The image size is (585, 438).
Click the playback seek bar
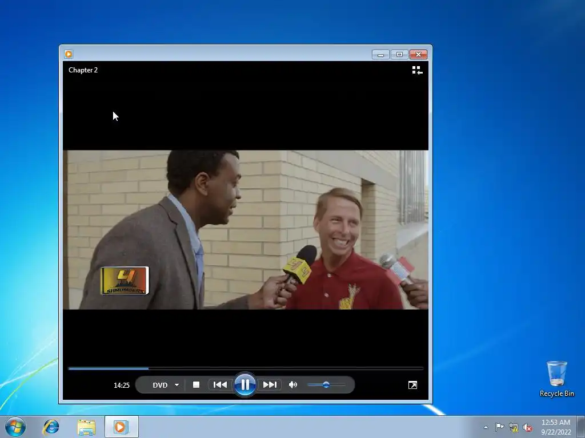(x=246, y=368)
